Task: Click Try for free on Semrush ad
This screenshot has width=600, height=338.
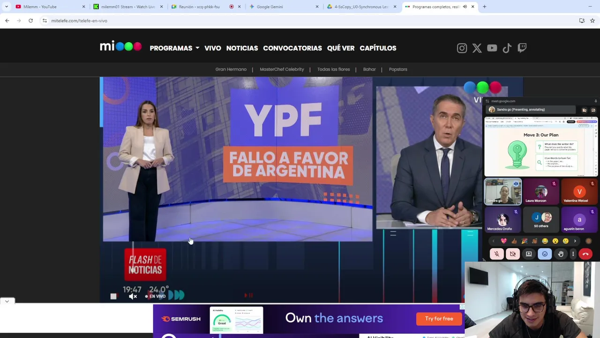Action: (439, 319)
